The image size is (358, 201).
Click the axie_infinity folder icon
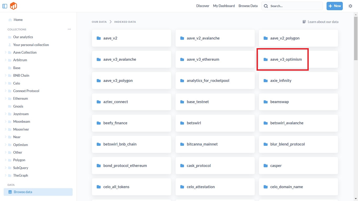tap(265, 81)
